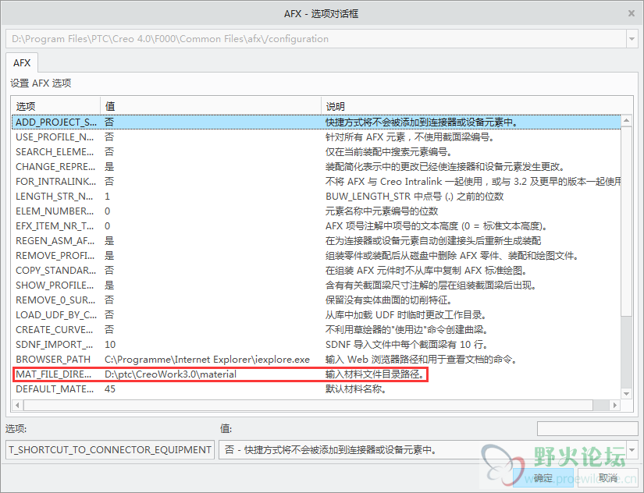
Task: Open the configuration path dropdown
Action: (x=632, y=39)
